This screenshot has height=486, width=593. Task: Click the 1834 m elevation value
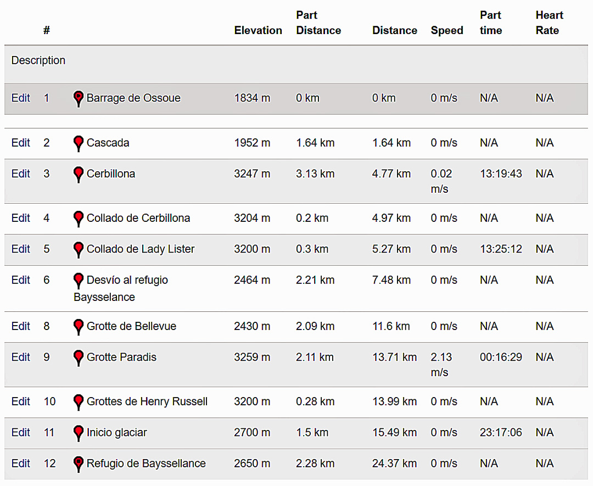click(x=252, y=98)
